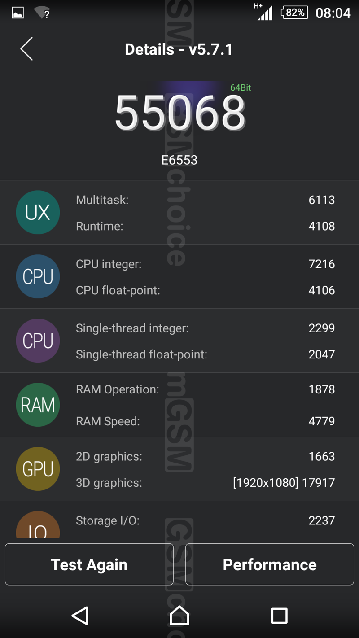Select the Multitask score row
This screenshot has width=359, height=638.
[205, 200]
